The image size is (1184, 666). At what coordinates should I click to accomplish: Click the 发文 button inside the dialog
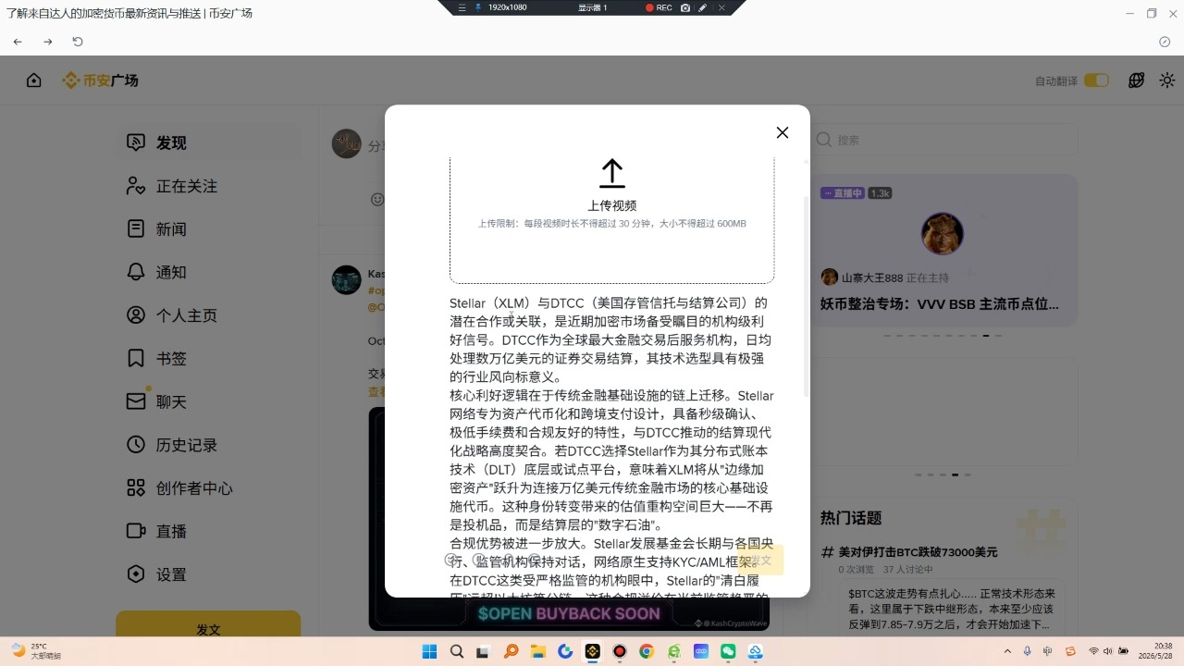[759, 561]
